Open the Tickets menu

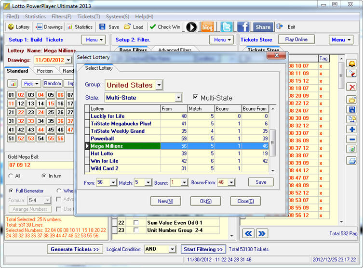(x=89, y=16)
